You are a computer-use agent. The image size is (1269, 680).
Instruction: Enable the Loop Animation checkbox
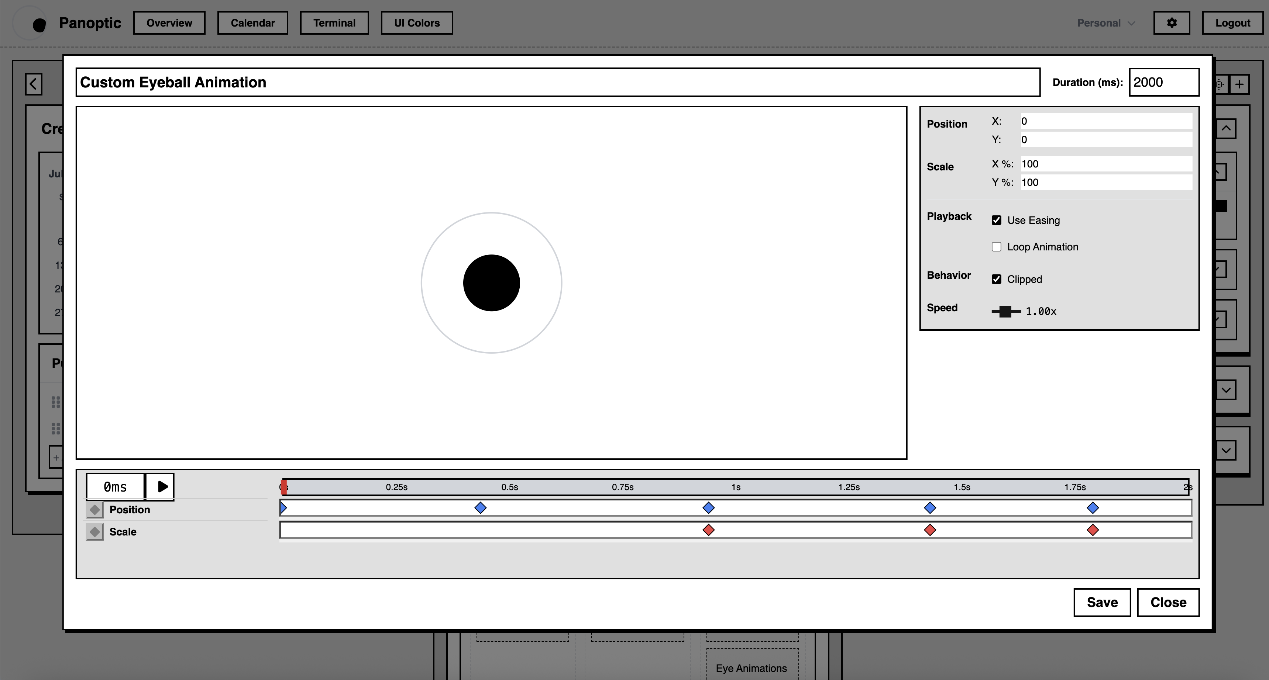[997, 247]
